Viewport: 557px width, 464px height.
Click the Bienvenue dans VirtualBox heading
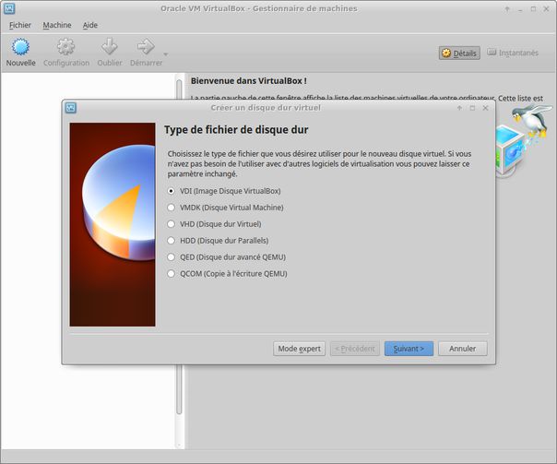point(249,80)
